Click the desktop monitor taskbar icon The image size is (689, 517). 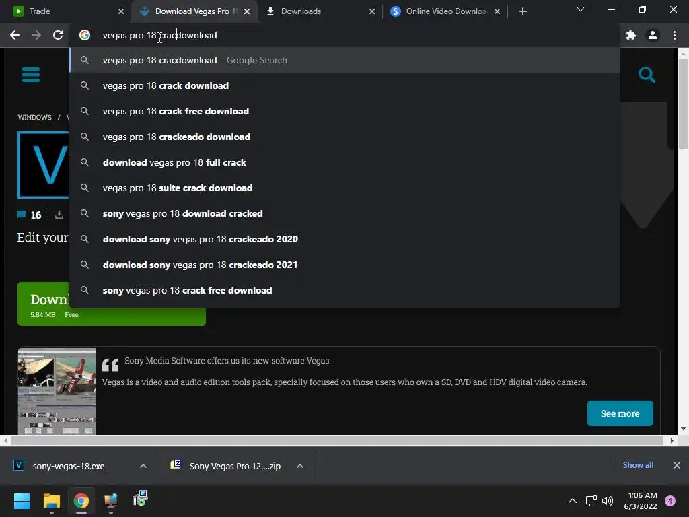click(x=111, y=501)
